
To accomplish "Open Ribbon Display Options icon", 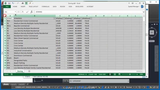I will pyautogui.click(x=132, y=3).
